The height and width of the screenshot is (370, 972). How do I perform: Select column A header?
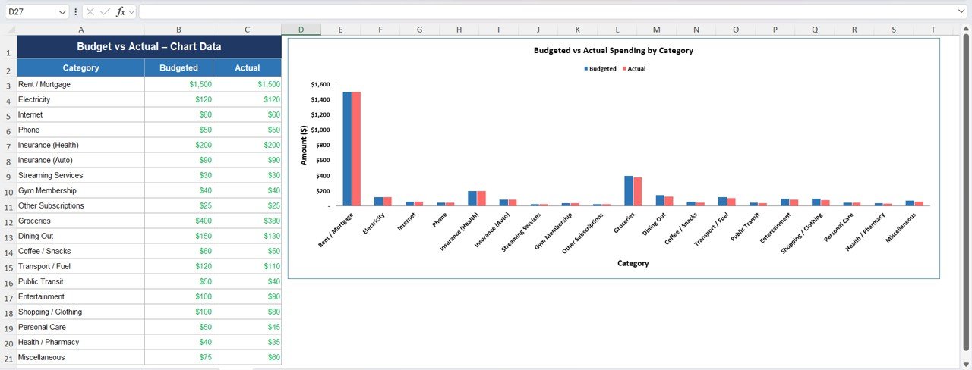coord(80,30)
